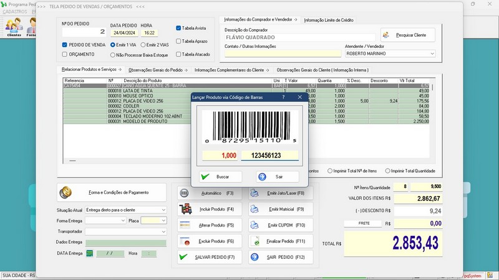Screen dimensions: 499x280
Task: Select Não Processar Baixa Estoque radio
Action: coord(113,55)
